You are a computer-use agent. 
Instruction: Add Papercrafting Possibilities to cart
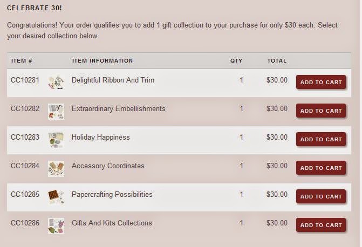coord(321,196)
